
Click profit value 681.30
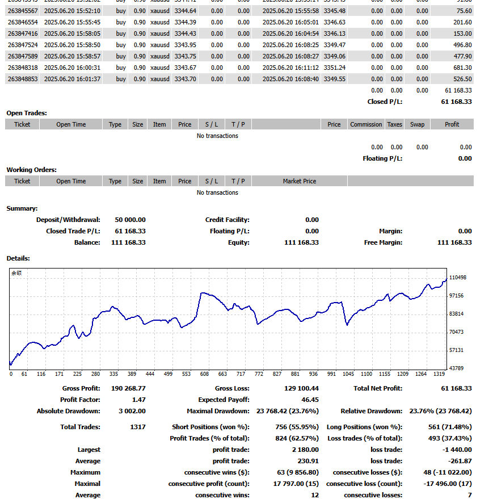(462, 68)
